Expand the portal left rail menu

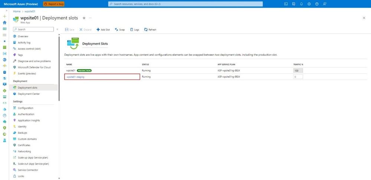pyautogui.click(x=6, y=10)
